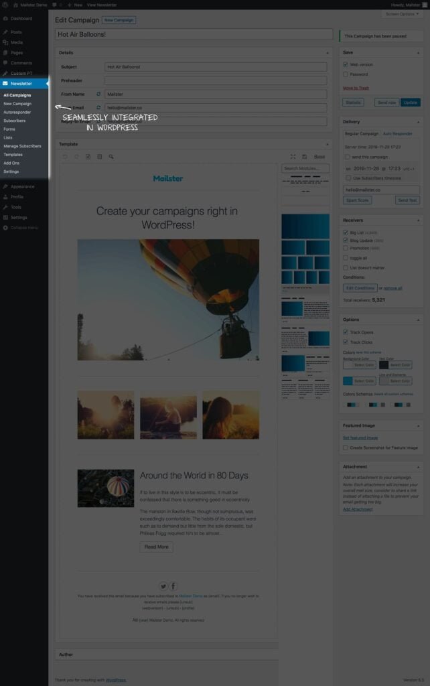Click the undo icon in Template toolbar
This screenshot has width=430, height=686.
click(65, 157)
